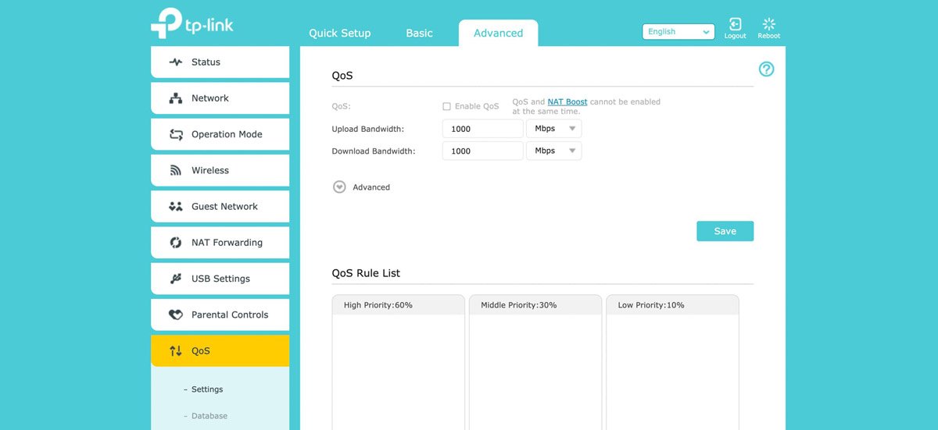Follow the NAT Boost link
The width and height of the screenshot is (938, 430).
click(567, 101)
